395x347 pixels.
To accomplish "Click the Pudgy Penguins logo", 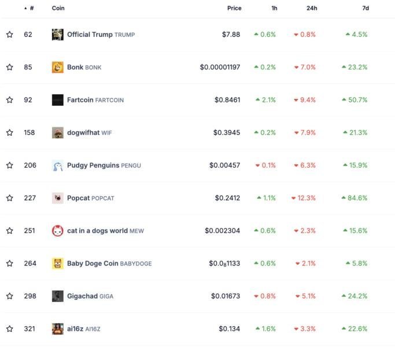I will [57, 165].
